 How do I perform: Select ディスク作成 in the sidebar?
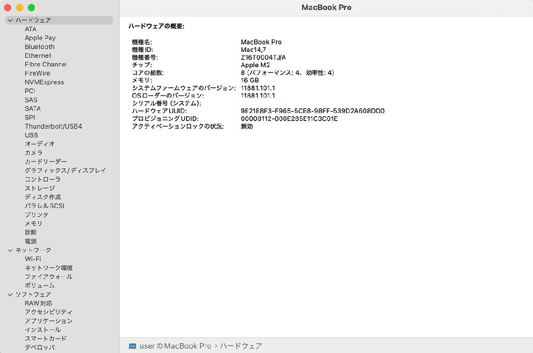[x=43, y=197]
